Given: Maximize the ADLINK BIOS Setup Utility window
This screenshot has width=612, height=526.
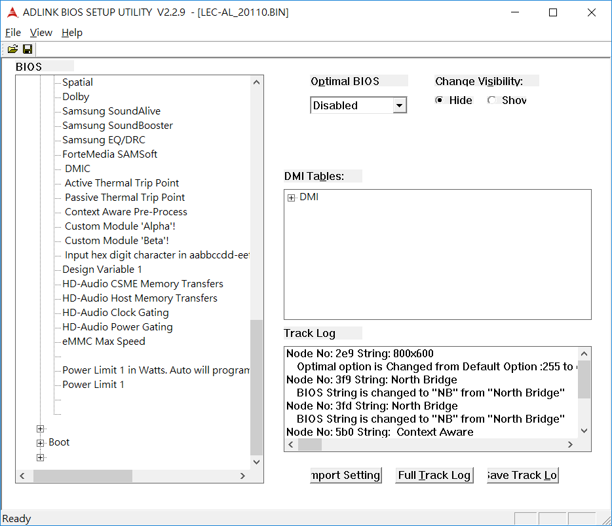Looking at the screenshot, I should [x=553, y=12].
